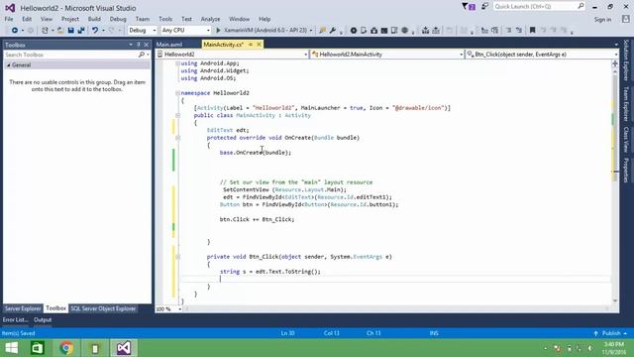Click the editor split window handle
The height and width of the screenshot is (357, 634).
click(x=615, y=63)
